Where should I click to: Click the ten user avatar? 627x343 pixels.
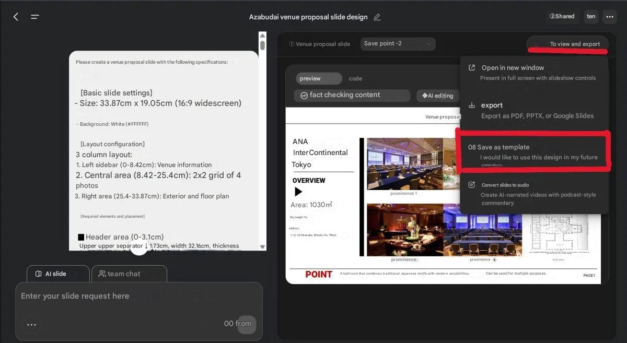click(591, 17)
